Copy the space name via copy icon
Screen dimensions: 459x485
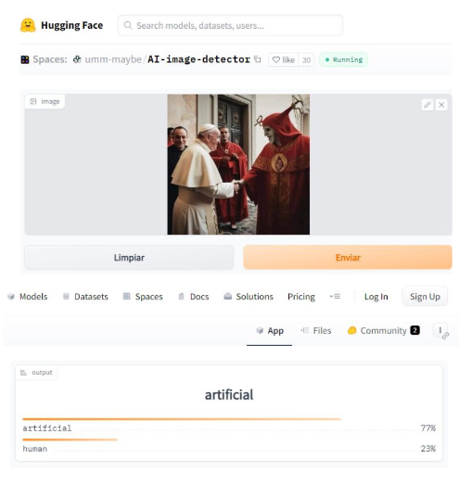258,59
